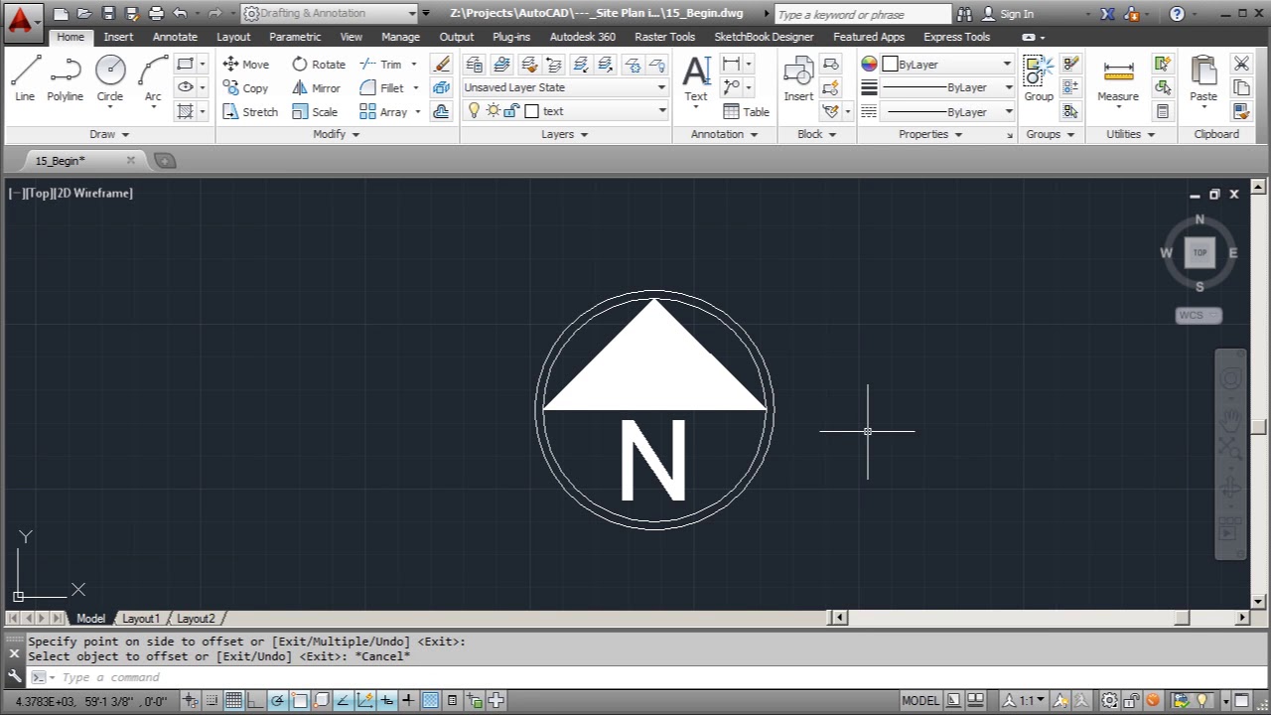Toggle Object Snap on the status bar
Screen dimensions: 1271x715
(x=300, y=700)
